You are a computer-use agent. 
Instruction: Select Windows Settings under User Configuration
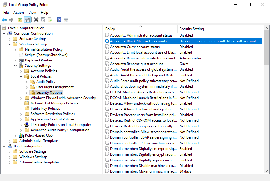33,157
